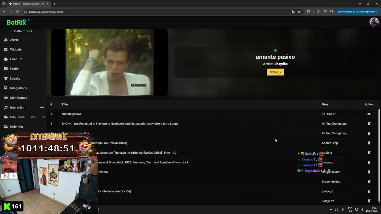Click the user name AndresTkpp
The image size is (381, 214).
pyautogui.click(x=330, y=143)
